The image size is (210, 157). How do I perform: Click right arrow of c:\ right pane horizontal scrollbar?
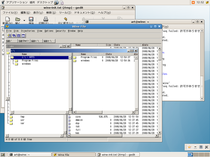click(x=133, y=112)
